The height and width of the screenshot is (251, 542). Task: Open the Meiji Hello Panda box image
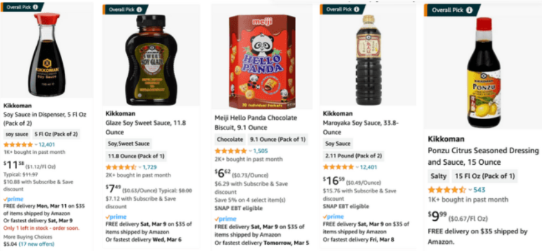pos(262,61)
